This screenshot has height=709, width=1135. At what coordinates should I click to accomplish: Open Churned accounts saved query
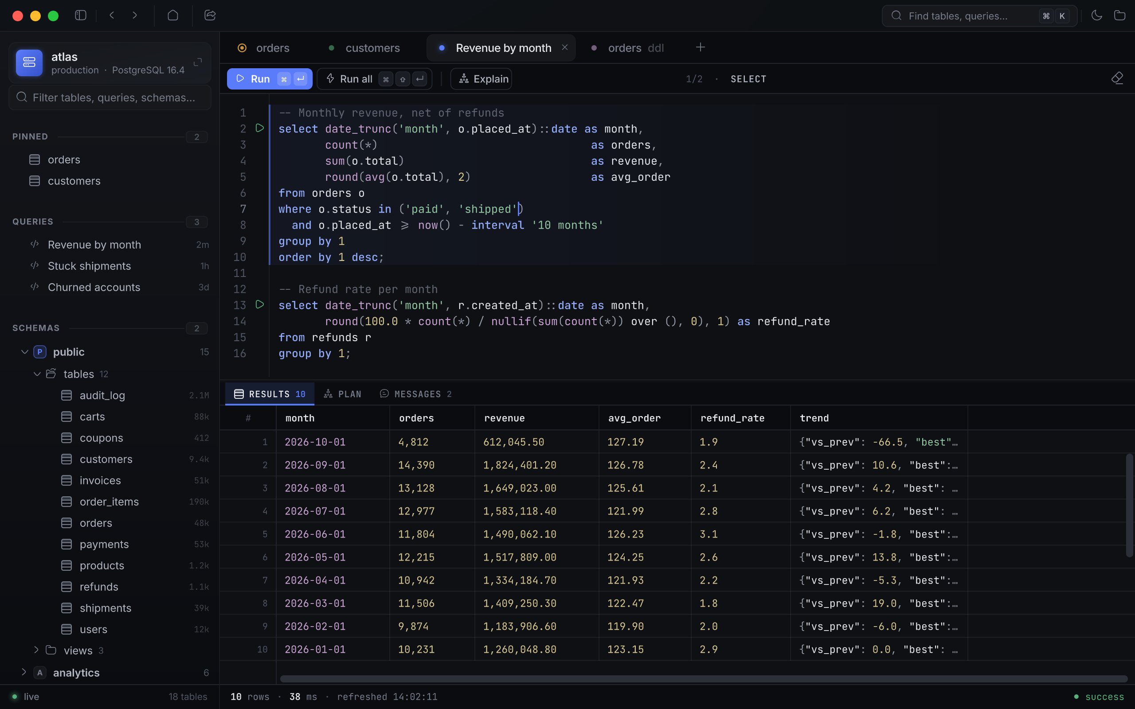coord(110,287)
